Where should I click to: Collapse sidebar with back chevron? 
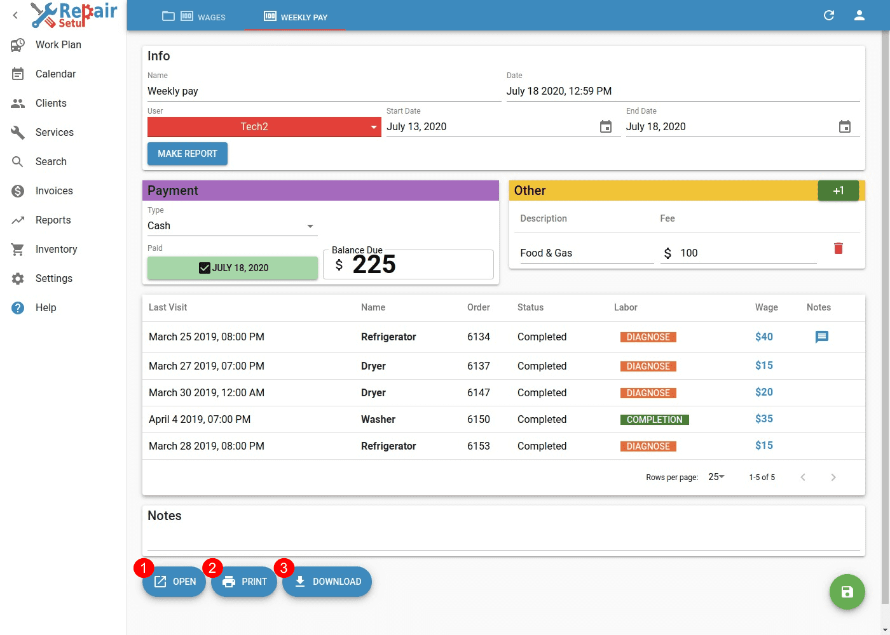15,15
